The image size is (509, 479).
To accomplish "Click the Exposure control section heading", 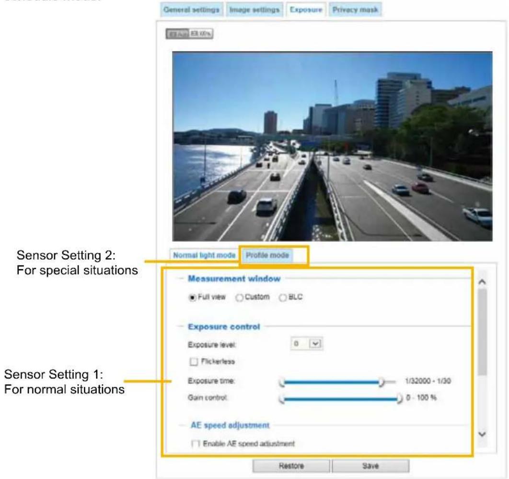I will (x=224, y=327).
